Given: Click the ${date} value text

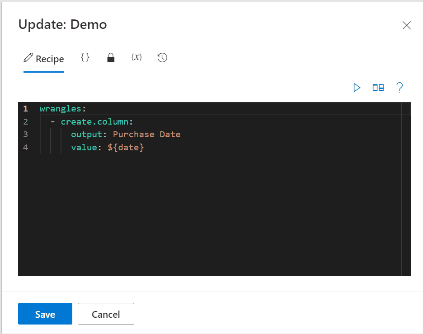Looking at the screenshot, I should pyautogui.click(x=126, y=148).
